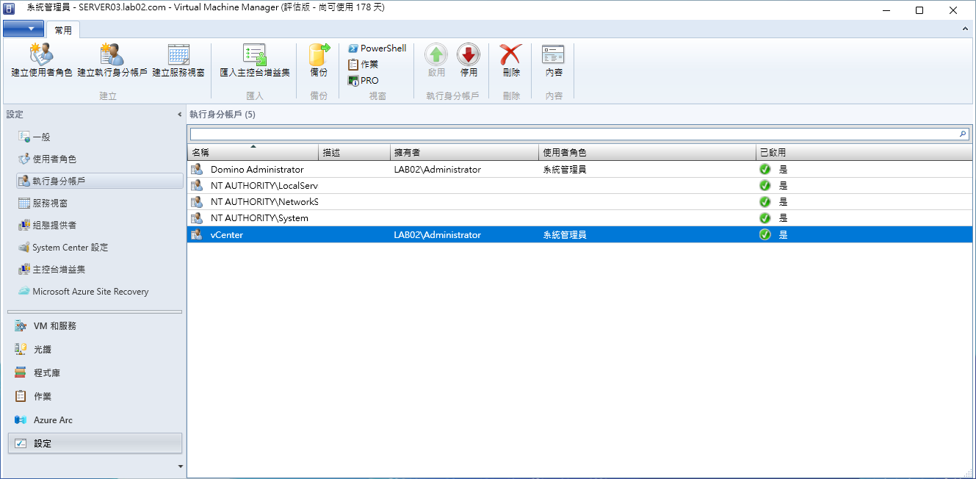Switch to the VM 和服務 workspace
The height and width of the screenshot is (479, 976).
[54, 326]
